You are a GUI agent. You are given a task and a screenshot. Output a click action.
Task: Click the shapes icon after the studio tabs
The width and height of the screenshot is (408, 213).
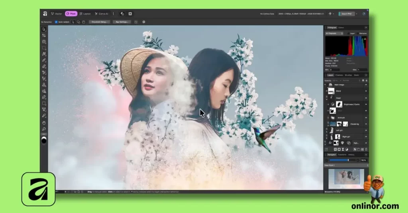pyautogui.click(x=122, y=14)
